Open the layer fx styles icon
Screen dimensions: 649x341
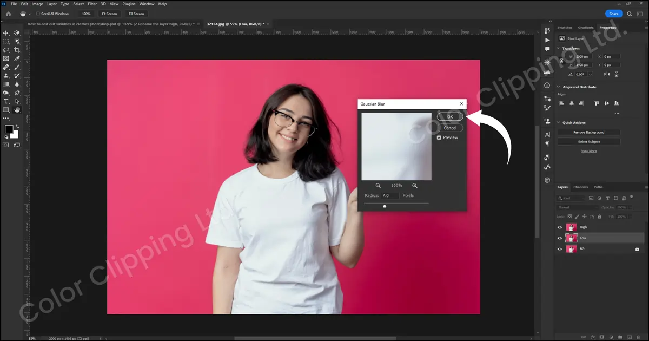593,336
